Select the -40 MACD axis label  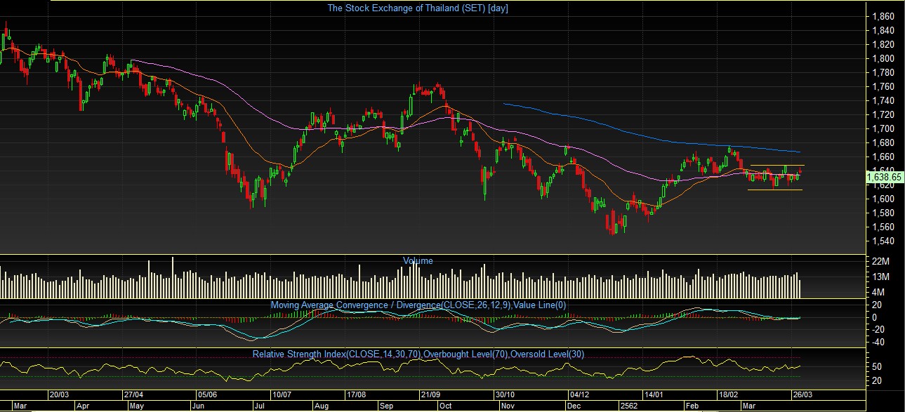point(878,343)
